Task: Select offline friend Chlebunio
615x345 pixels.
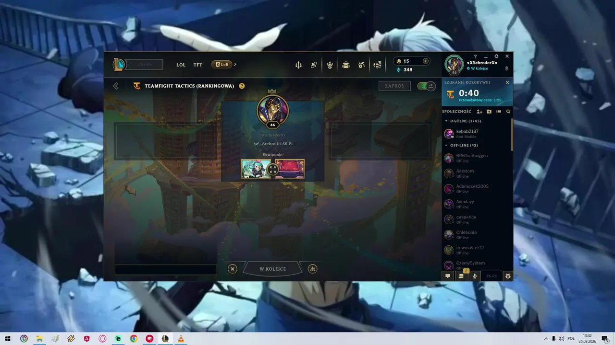Action: click(477, 235)
